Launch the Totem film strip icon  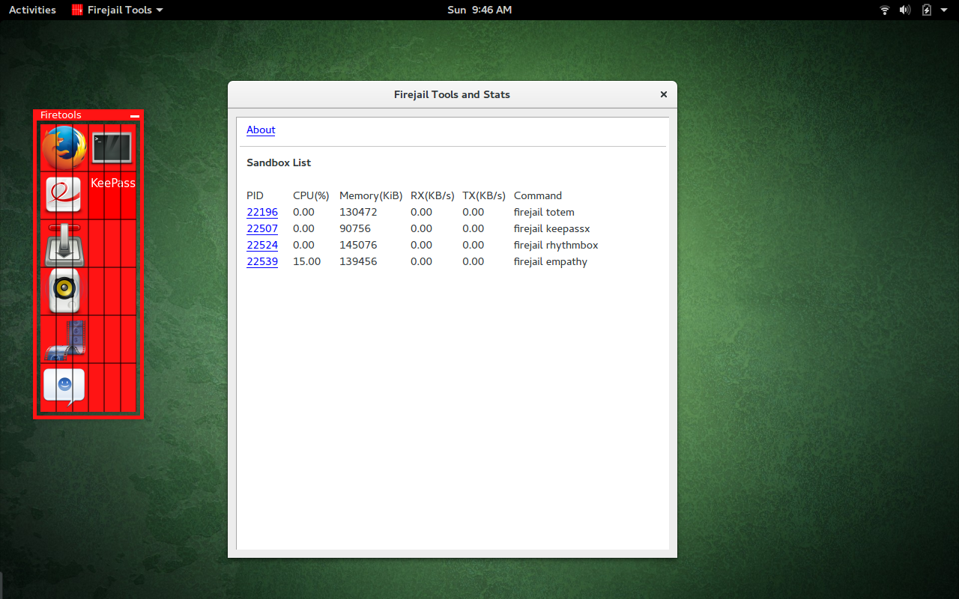tap(64, 339)
